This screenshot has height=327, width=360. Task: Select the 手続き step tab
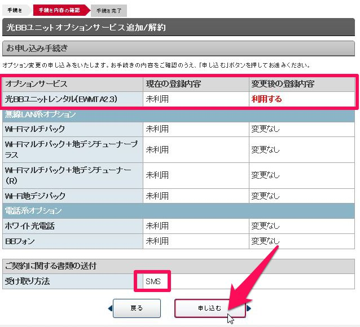tap(16, 10)
